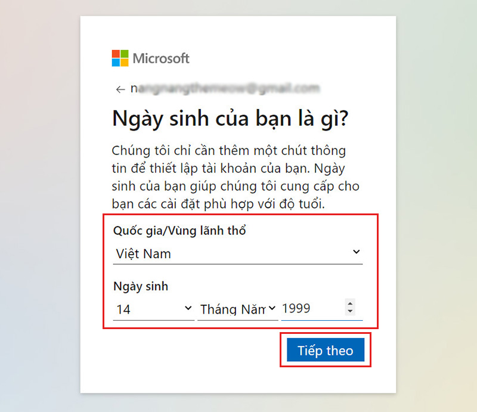Click the chevron of the Việt Nam dropdown

[356, 252]
